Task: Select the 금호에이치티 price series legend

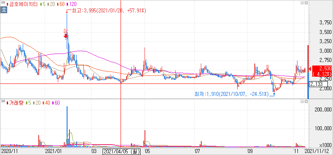Action: coord(22,4)
